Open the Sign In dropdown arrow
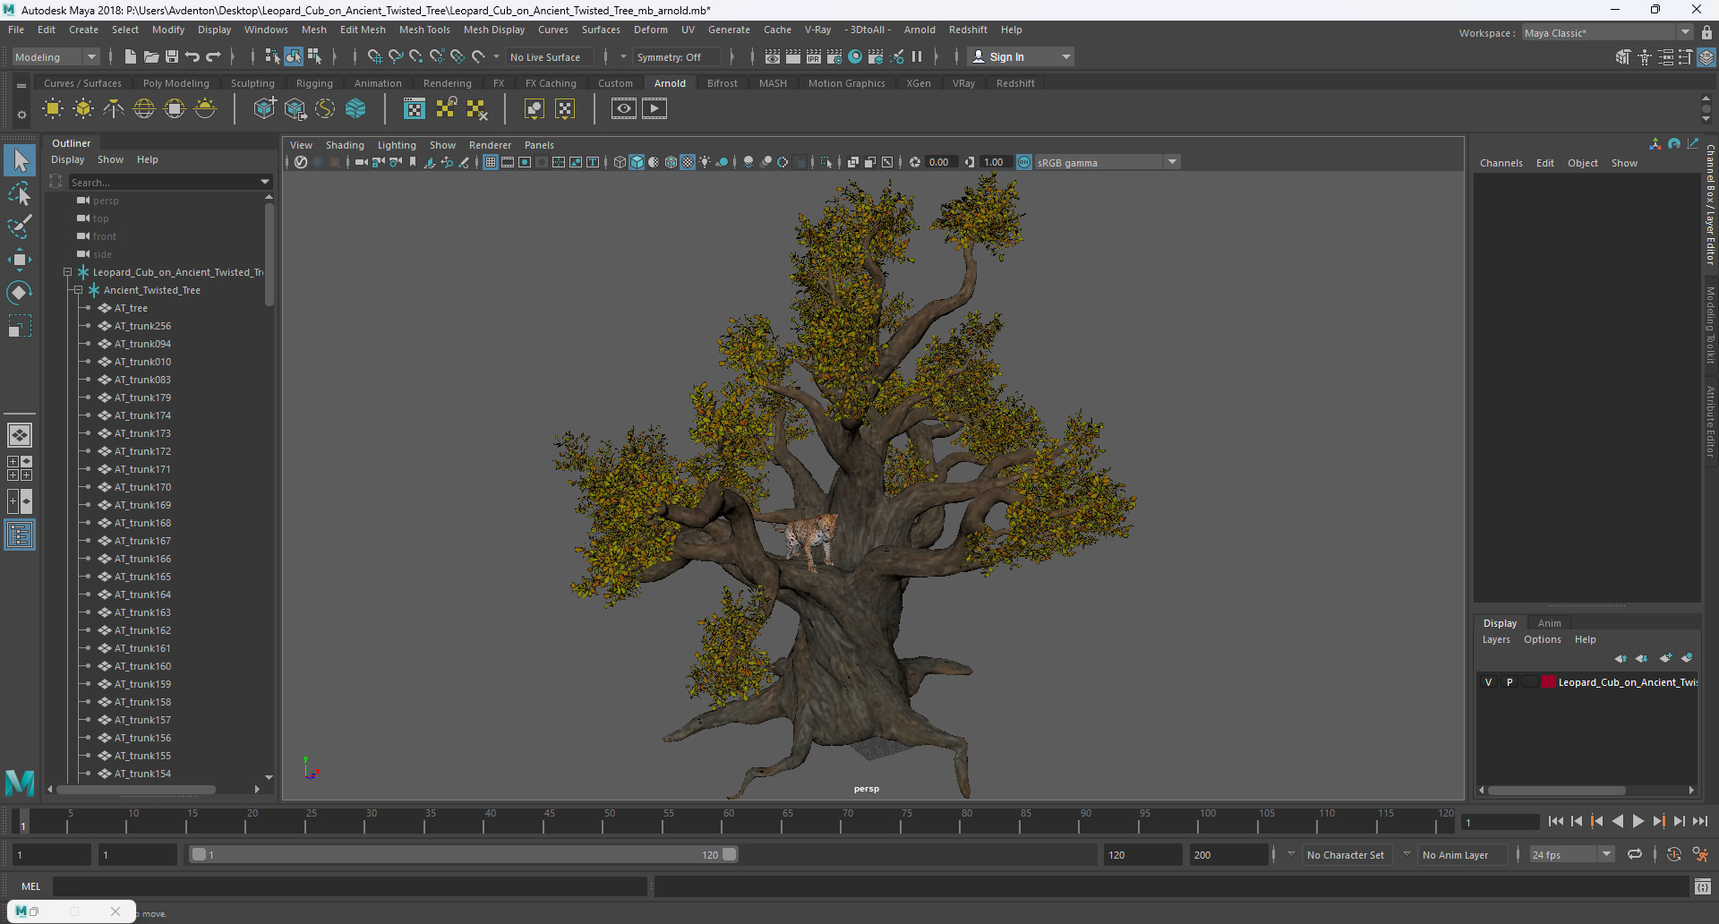The image size is (1719, 924). 1065,56
